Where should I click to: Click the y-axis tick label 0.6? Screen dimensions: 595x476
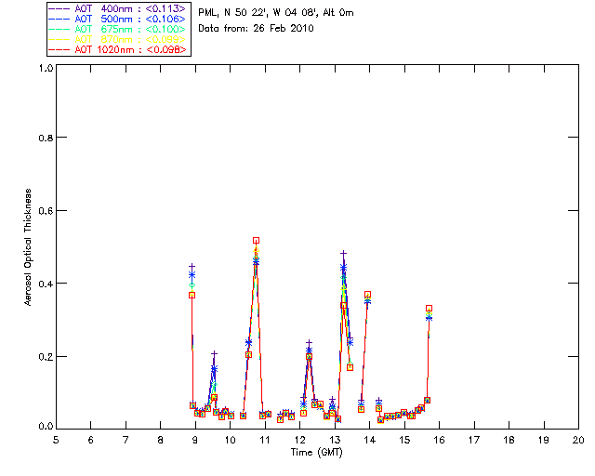coord(45,210)
